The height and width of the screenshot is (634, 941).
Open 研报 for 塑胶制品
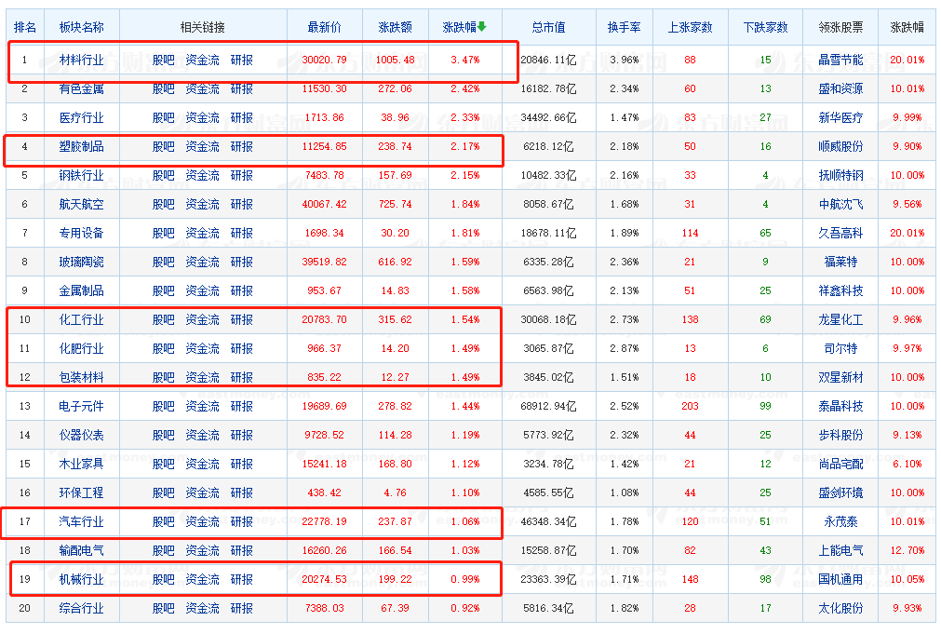[242, 147]
